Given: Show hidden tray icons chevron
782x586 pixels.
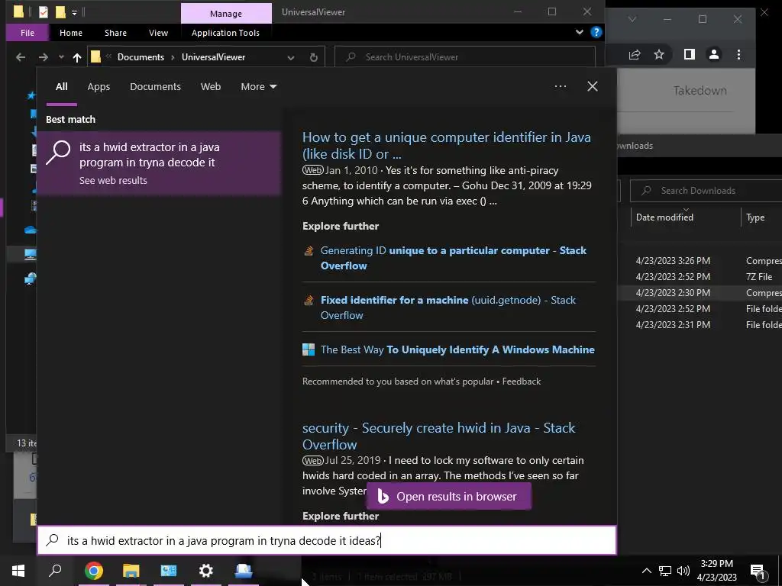Looking at the screenshot, I should [646, 571].
